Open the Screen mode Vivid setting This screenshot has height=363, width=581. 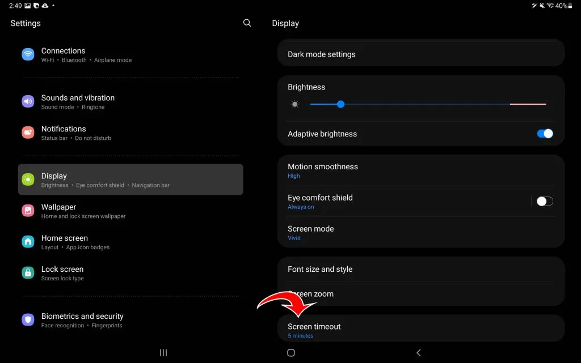click(x=421, y=233)
